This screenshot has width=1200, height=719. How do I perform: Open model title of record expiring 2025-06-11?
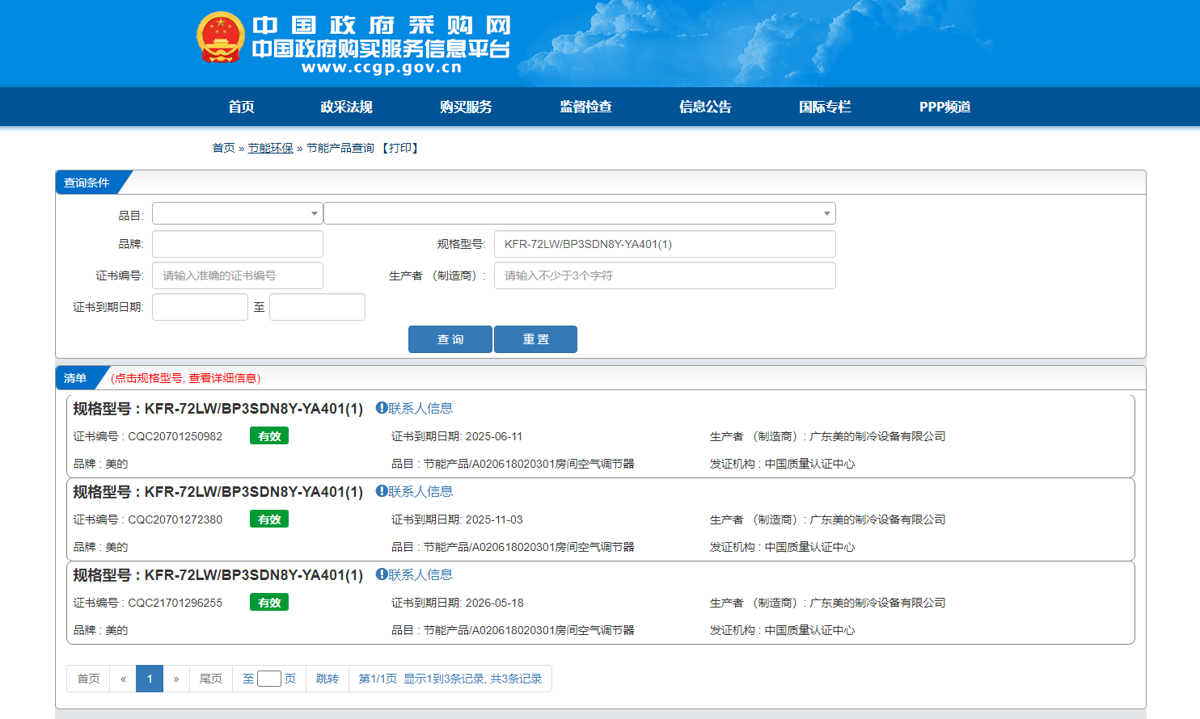pos(218,409)
